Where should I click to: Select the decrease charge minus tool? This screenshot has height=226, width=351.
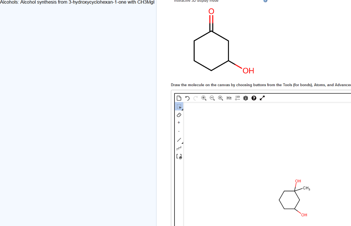pyautogui.click(x=179, y=131)
